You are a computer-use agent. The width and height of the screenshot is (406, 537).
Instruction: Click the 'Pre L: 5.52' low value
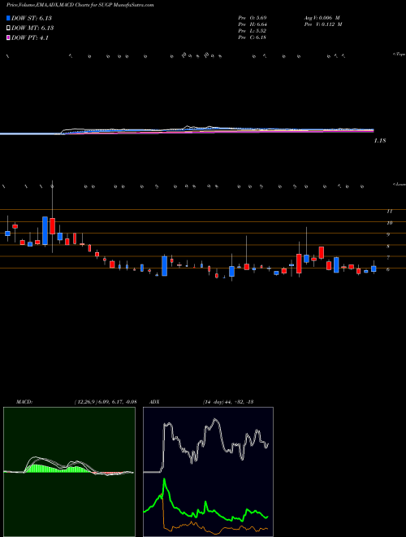pyautogui.click(x=253, y=31)
